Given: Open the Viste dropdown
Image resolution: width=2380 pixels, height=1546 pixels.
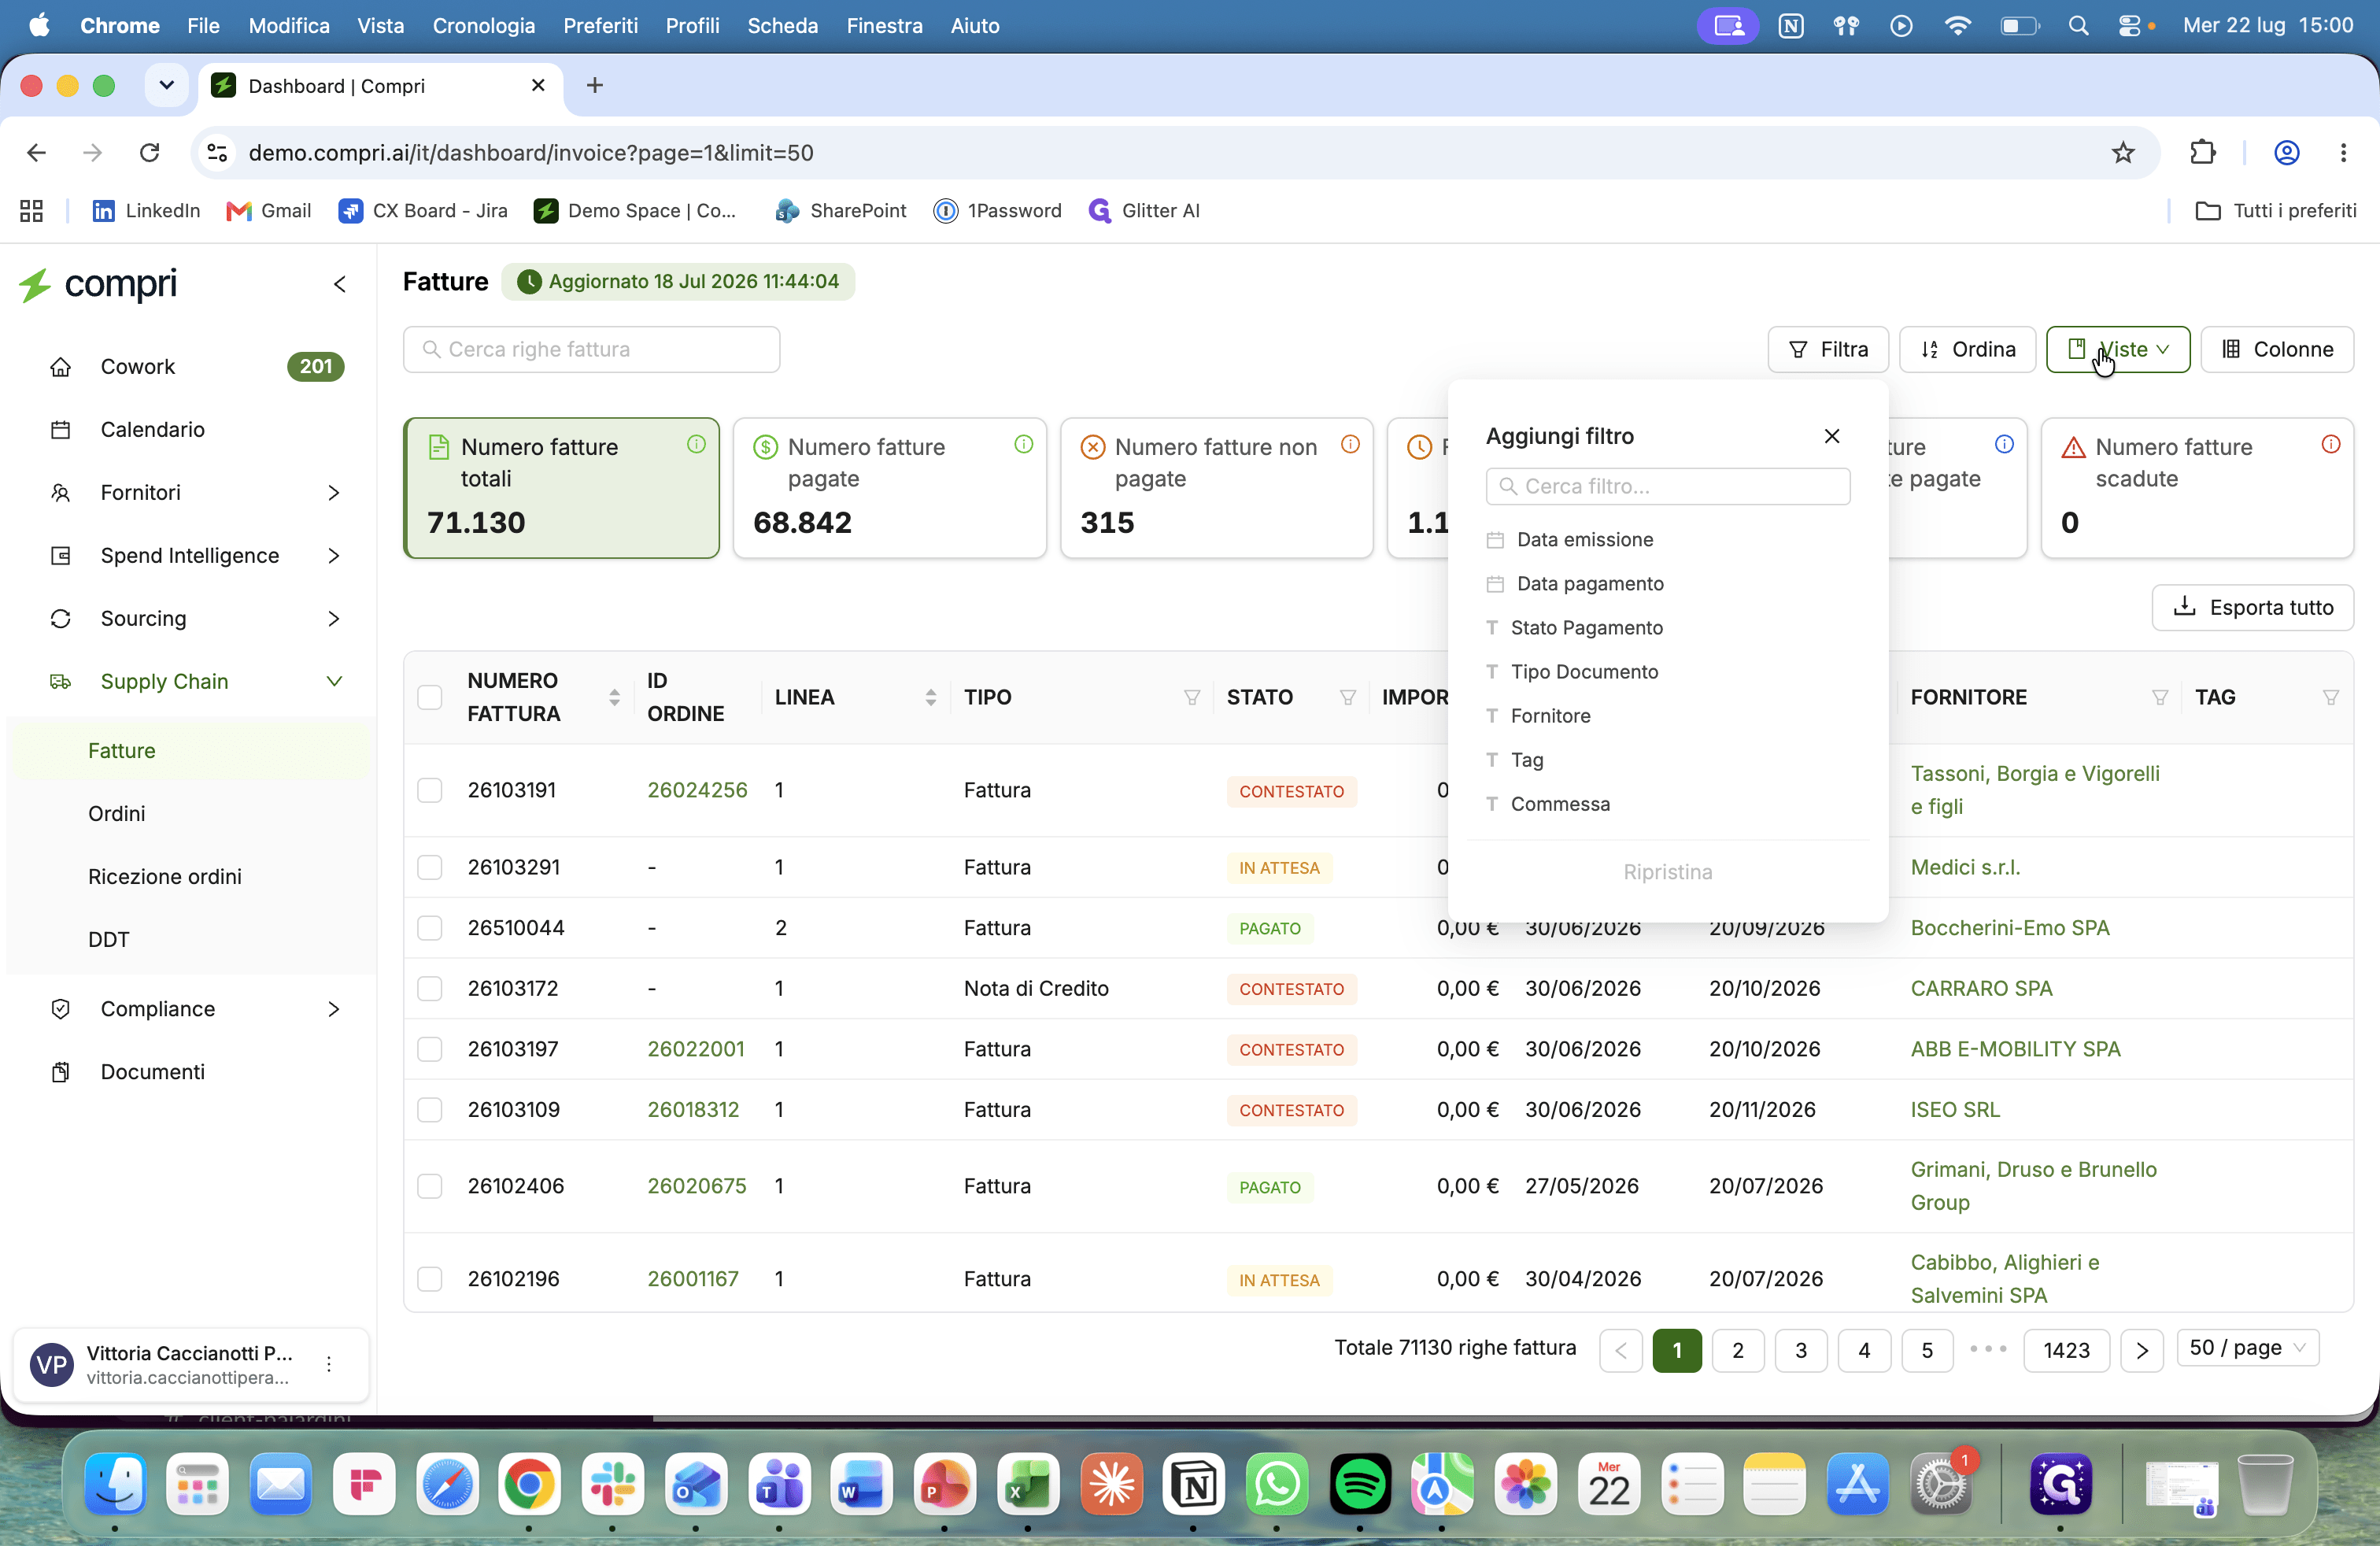Looking at the screenshot, I should [2117, 349].
